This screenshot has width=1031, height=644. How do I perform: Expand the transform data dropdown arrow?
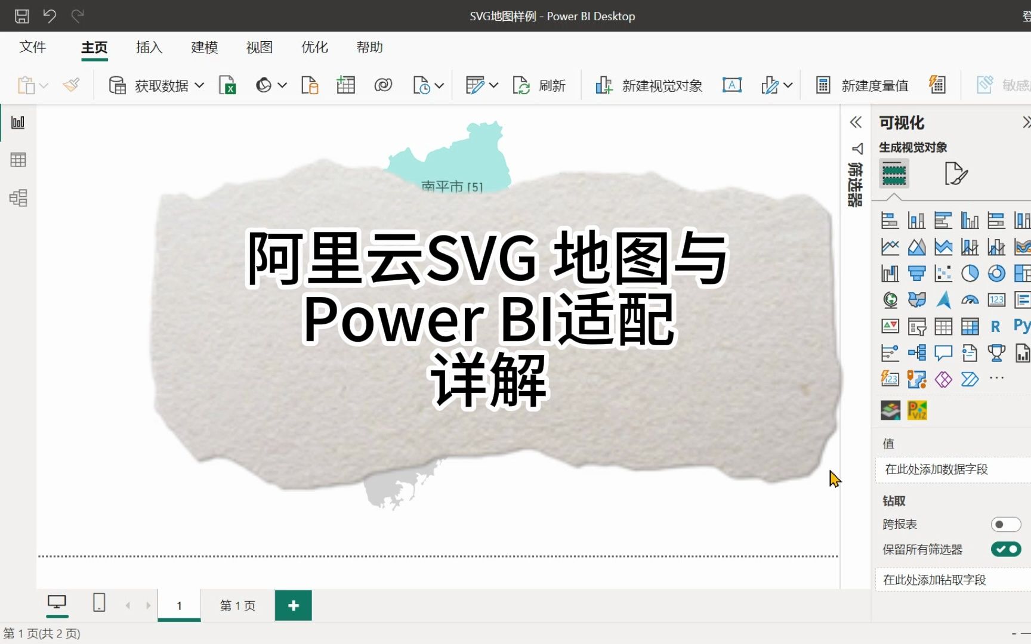(x=493, y=86)
